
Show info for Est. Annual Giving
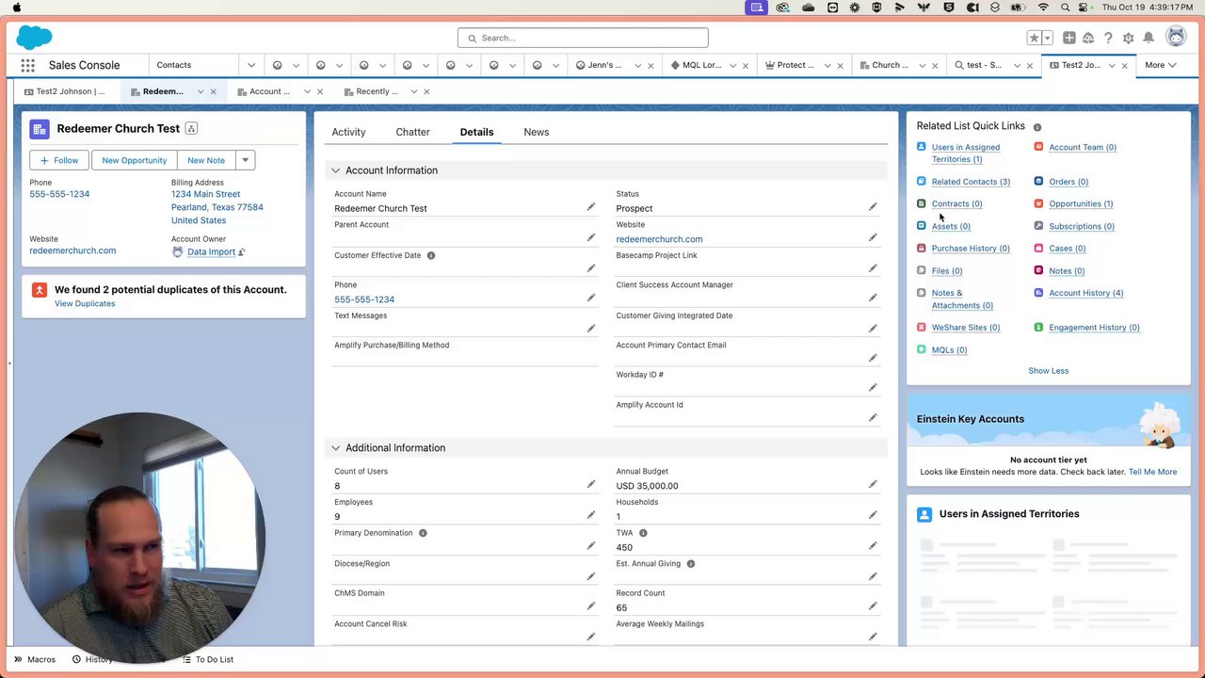coord(691,564)
